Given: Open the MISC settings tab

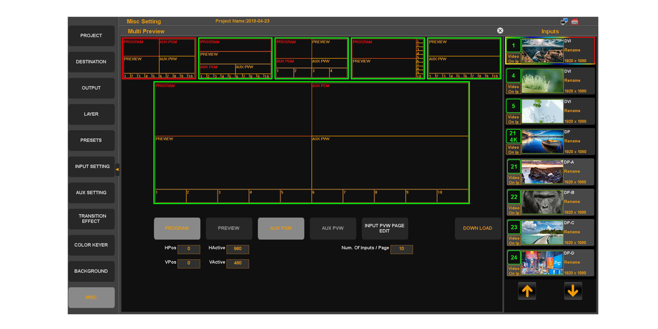Looking at the screenshot, I should (91, 297).
